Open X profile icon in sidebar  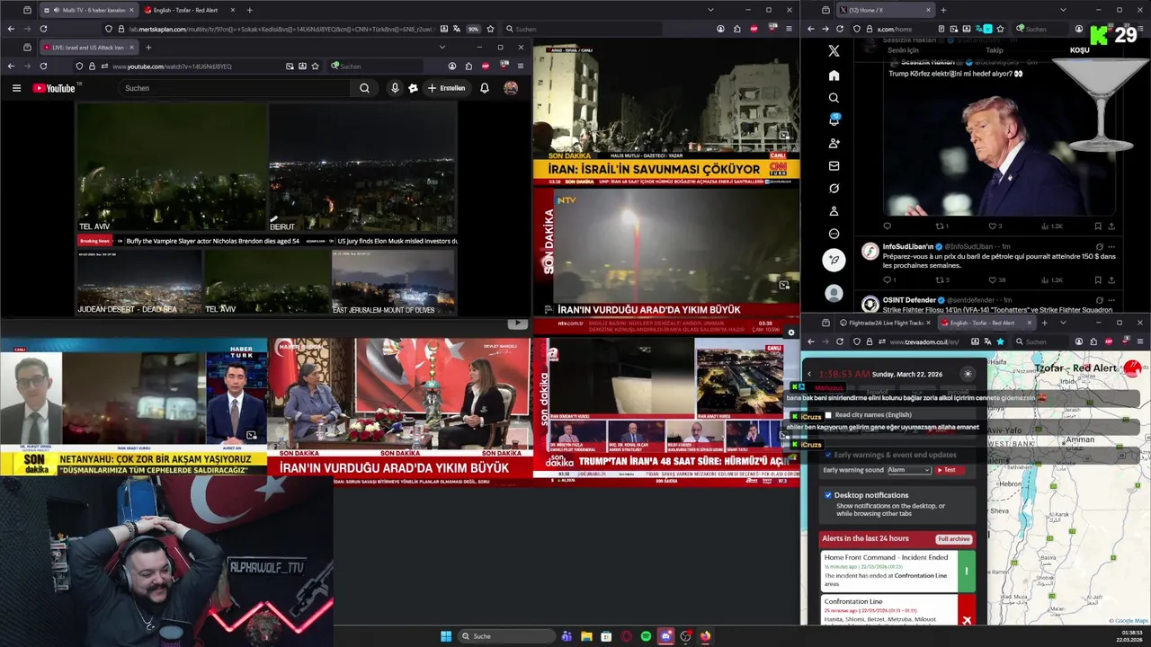[834, 211]
